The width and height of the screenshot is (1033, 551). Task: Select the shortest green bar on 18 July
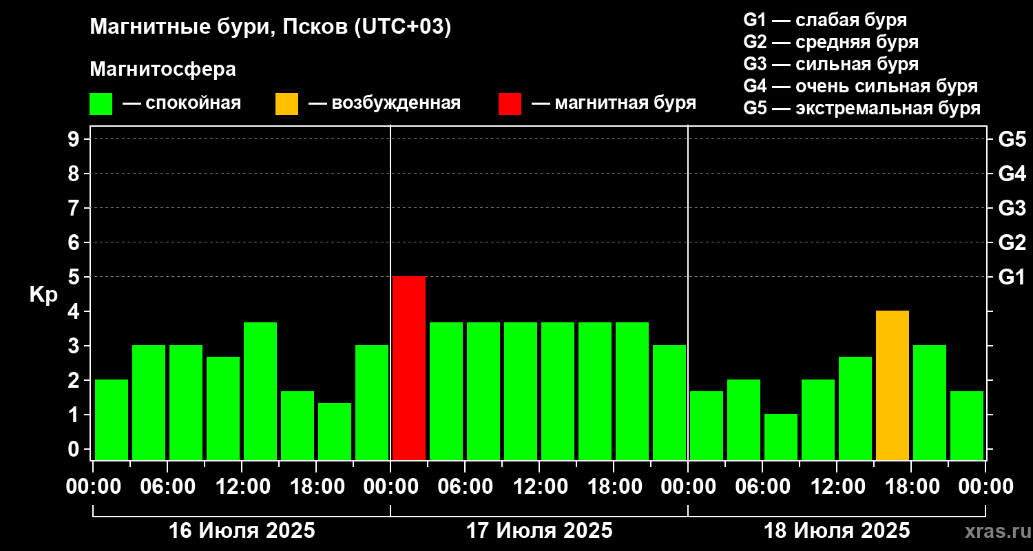pos(781,437)
